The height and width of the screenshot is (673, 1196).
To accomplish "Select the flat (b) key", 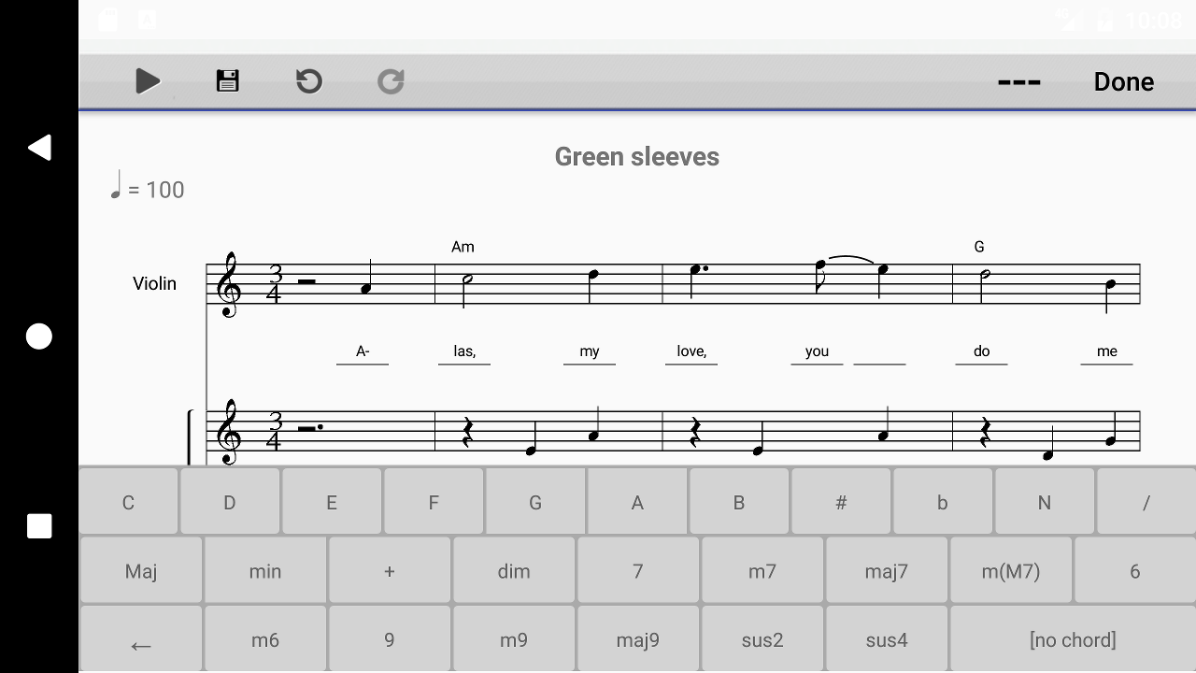I will (942, 502).
